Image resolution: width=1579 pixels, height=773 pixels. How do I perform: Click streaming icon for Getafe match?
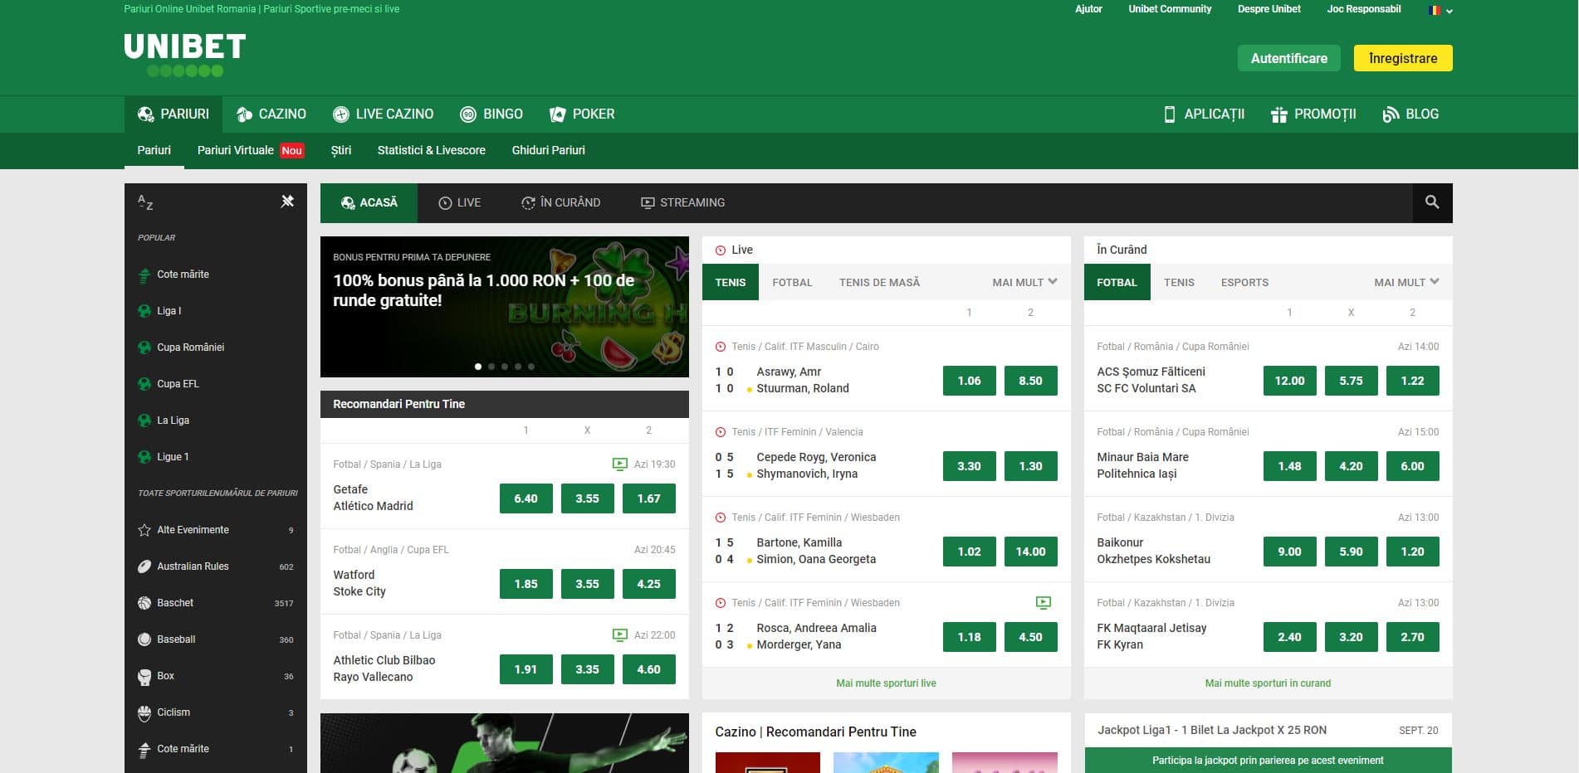[x=619, y=464]
